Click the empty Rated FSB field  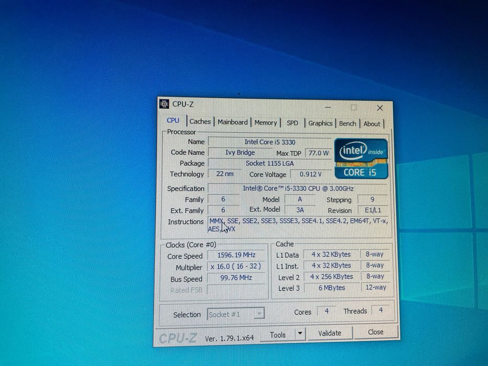236,290
